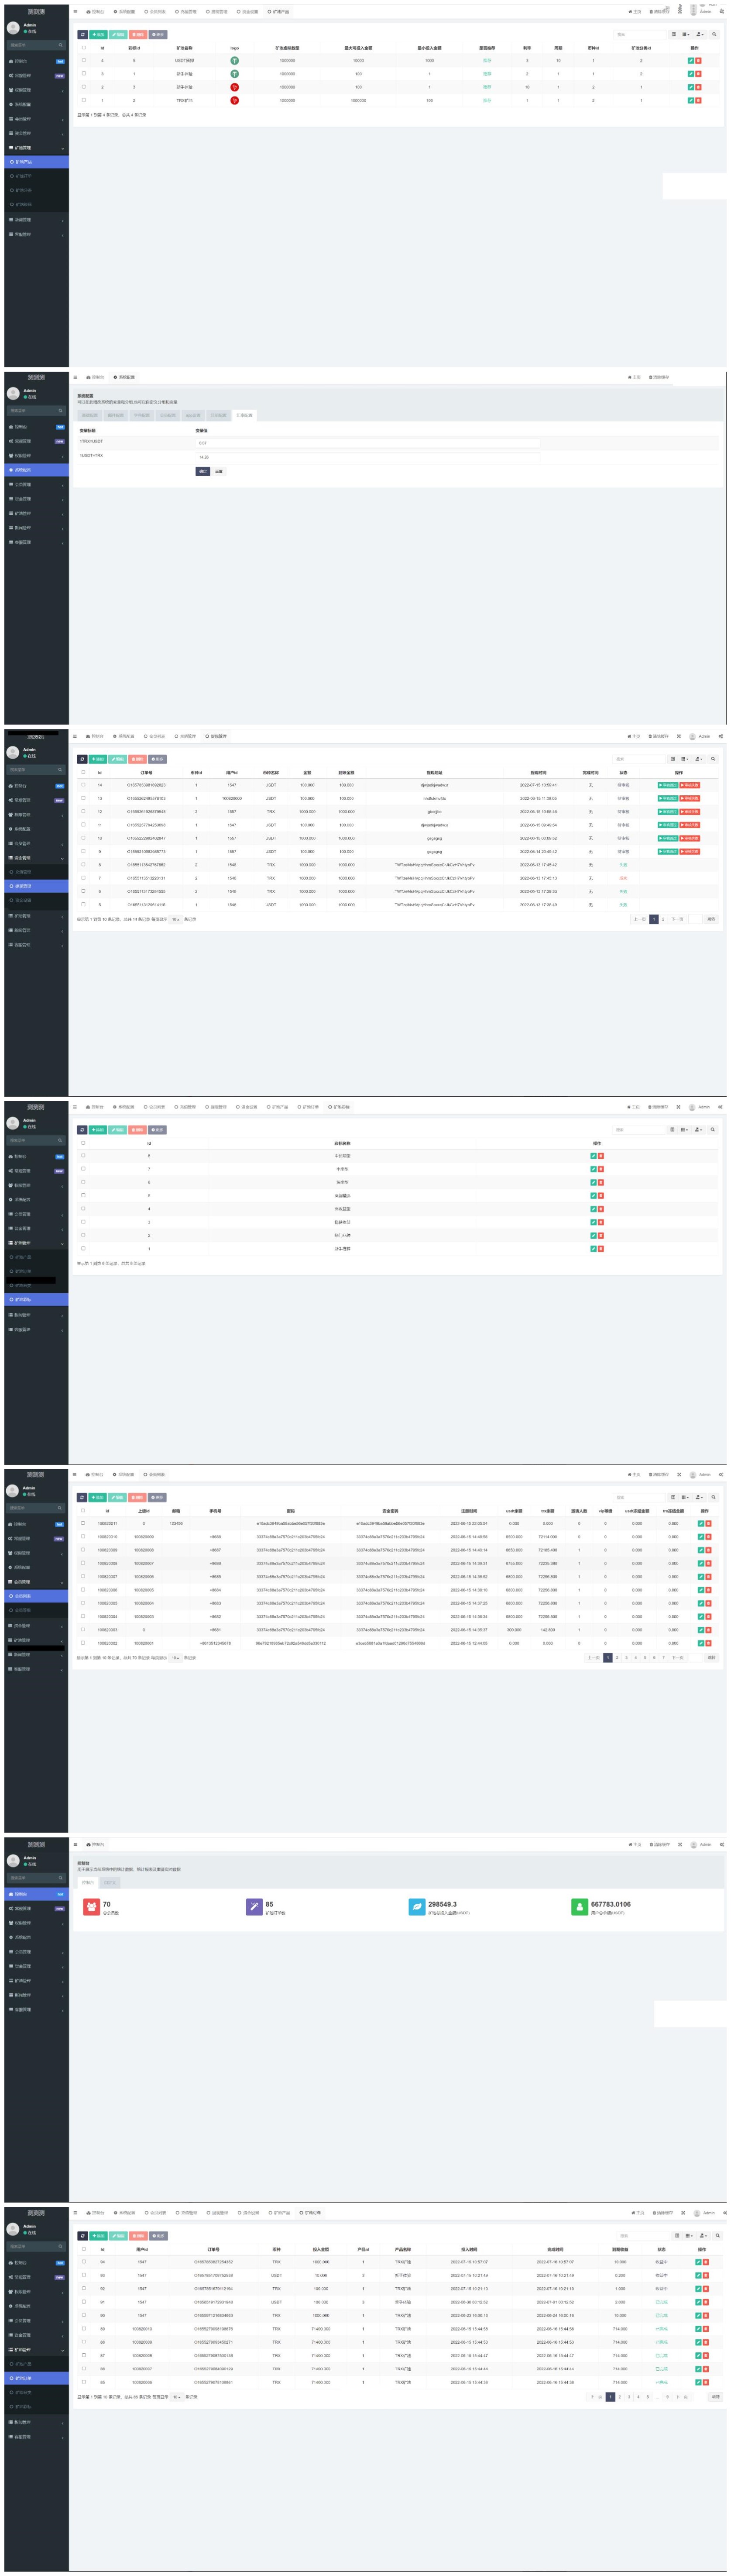Image resolution: width=731 pixels, height=2576 pixels.
Task: Click green action button in withdrawal row 14
Action: [x=667, y=785]
